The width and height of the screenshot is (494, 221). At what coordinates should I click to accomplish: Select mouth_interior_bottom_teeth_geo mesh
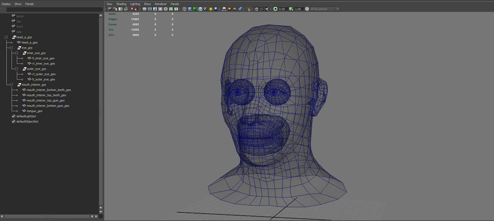click(49, 90)
